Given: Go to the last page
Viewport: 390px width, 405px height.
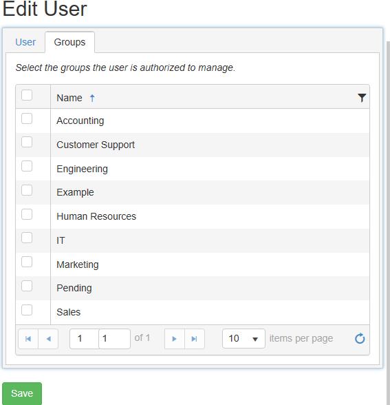Looking at the screenshot, I should click(195, 339).
